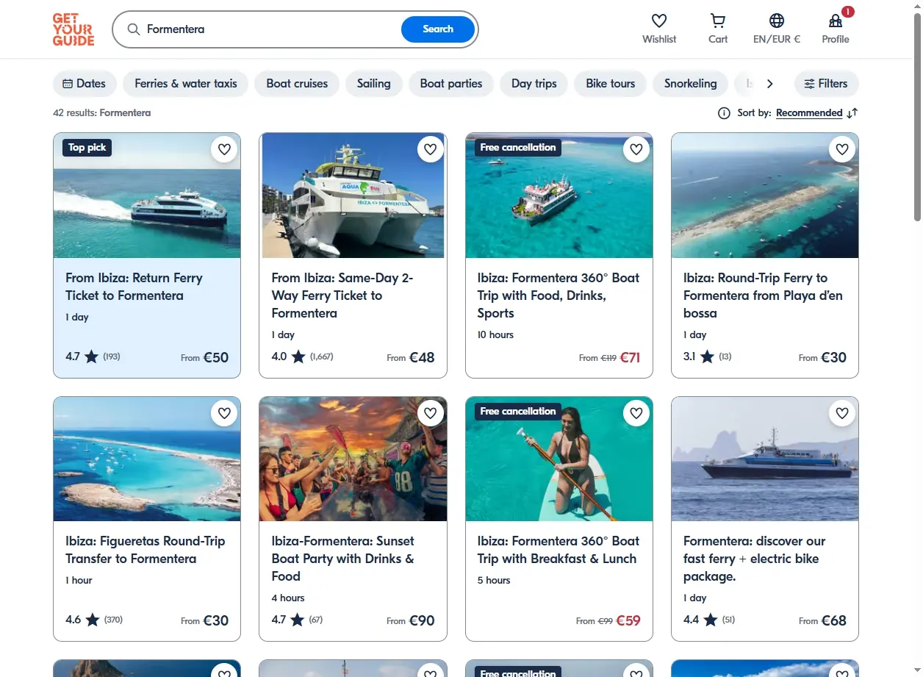Open Boat Trip with Breakfast & Lunch title

tap(559, 550)
